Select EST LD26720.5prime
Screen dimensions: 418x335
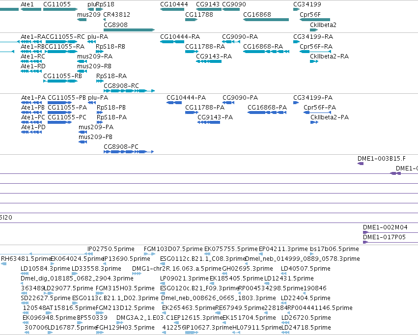pyautogui.click(x=285, y=323)
